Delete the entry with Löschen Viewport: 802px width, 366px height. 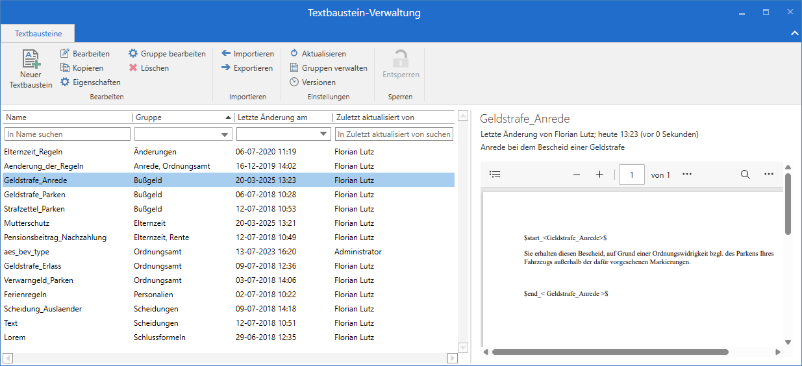[x=154, y=68]
